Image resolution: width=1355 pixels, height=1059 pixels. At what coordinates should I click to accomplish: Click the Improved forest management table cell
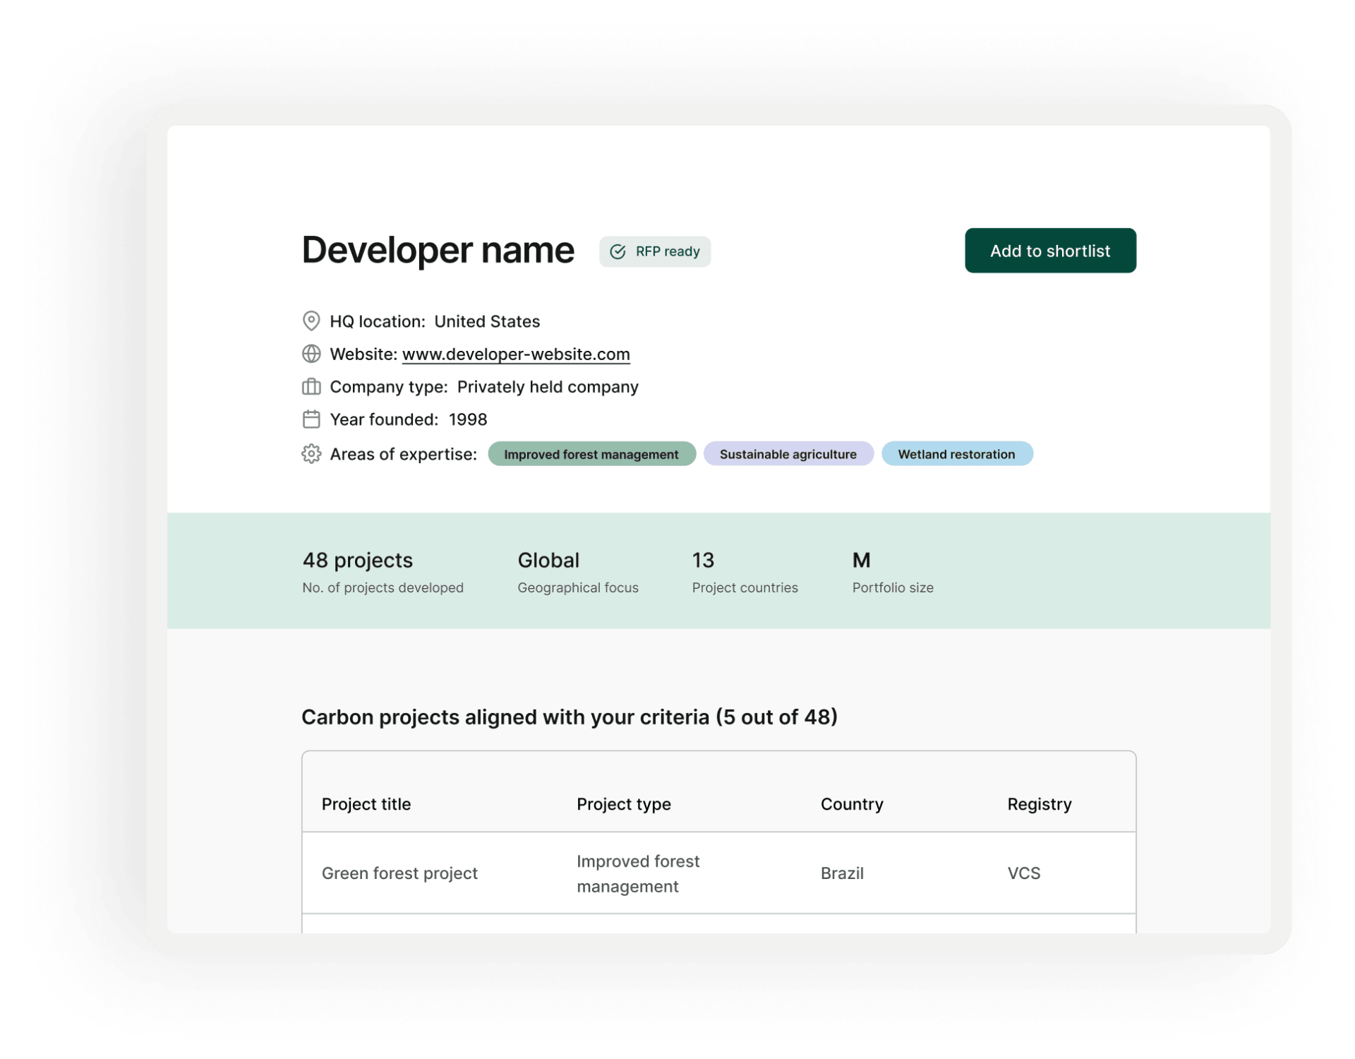tap(638, 873)
